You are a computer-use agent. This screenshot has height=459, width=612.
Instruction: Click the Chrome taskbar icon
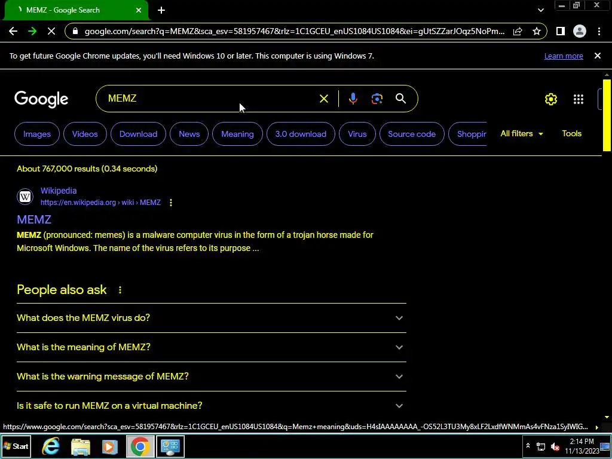(140, 446)
